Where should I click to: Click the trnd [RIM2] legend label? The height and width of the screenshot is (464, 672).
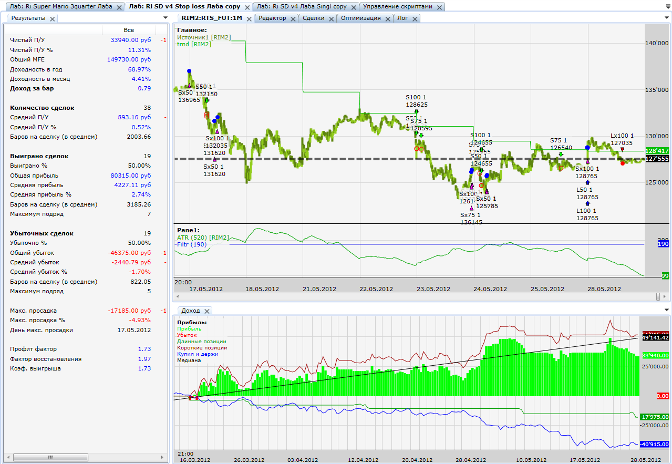(x=194, y=45)
